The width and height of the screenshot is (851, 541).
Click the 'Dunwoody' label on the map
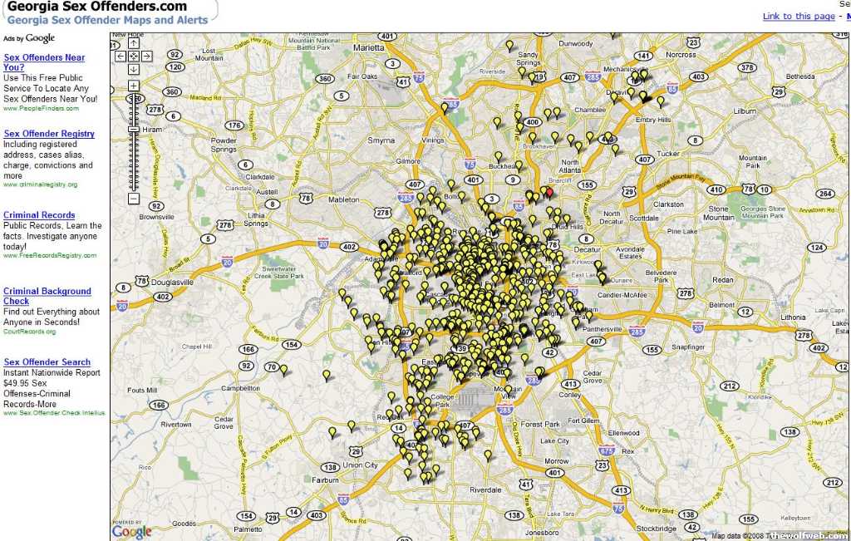[576, 43]
